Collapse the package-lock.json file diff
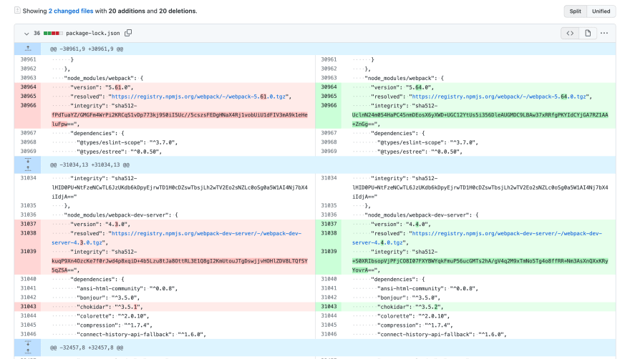The width and height of the screenshot is (630, 359). click(x=26, y=34)
